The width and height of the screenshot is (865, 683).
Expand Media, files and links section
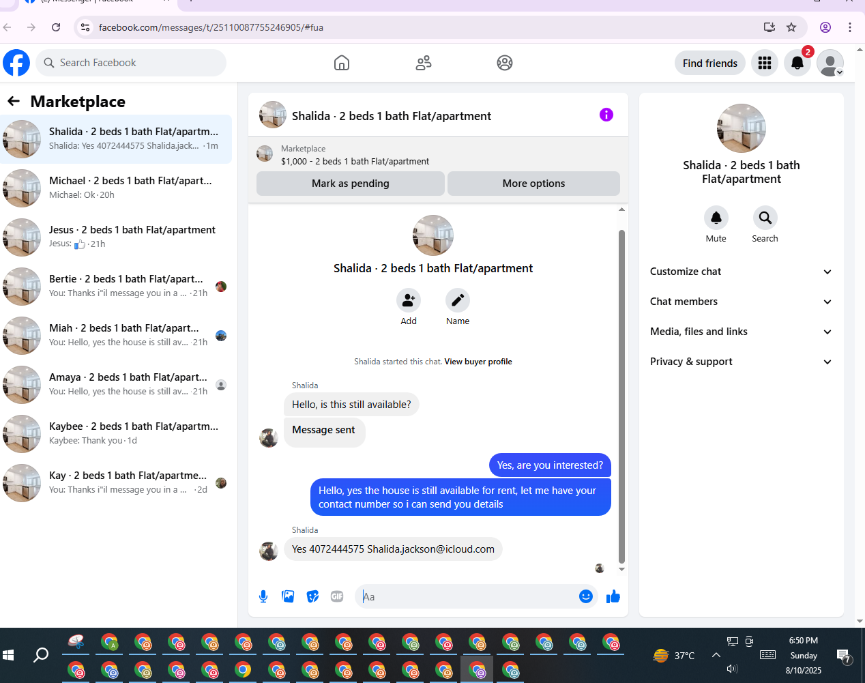[742, 332]
